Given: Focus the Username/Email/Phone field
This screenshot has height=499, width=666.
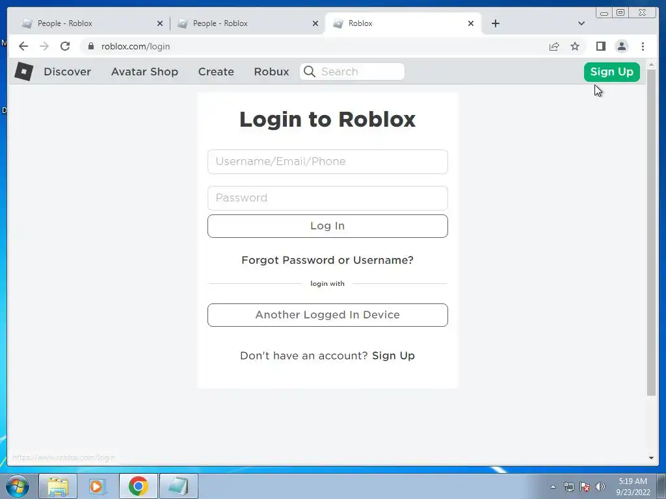Looking at the screenshot, I should pos(328,162).
